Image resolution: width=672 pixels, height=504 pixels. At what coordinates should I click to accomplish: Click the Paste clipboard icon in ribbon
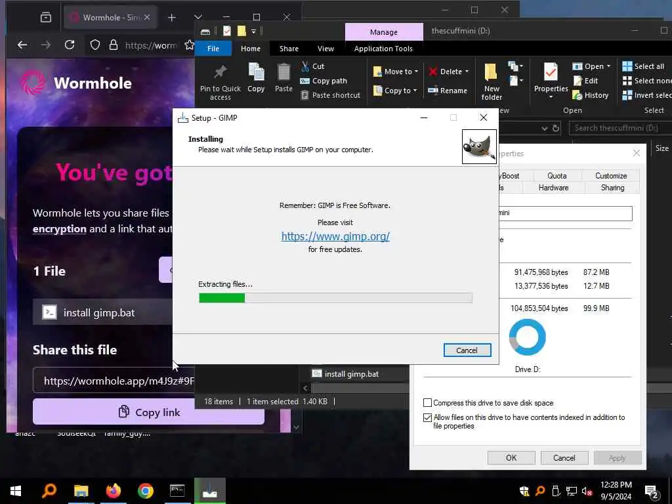283,78
